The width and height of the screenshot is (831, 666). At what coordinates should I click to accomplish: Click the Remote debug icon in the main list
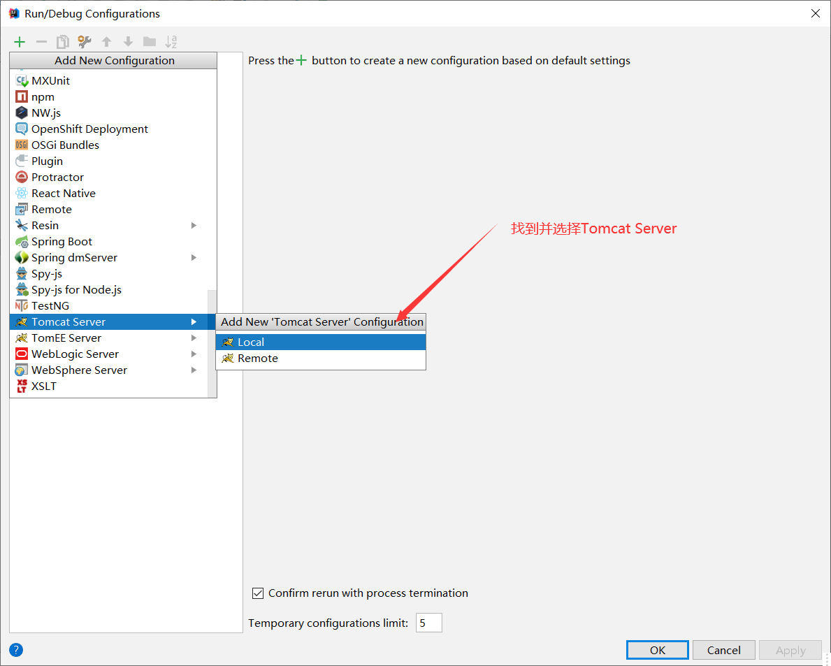(22, 209)
